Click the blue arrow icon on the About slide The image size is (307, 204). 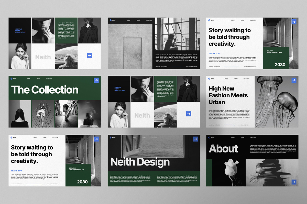[294, 182]
